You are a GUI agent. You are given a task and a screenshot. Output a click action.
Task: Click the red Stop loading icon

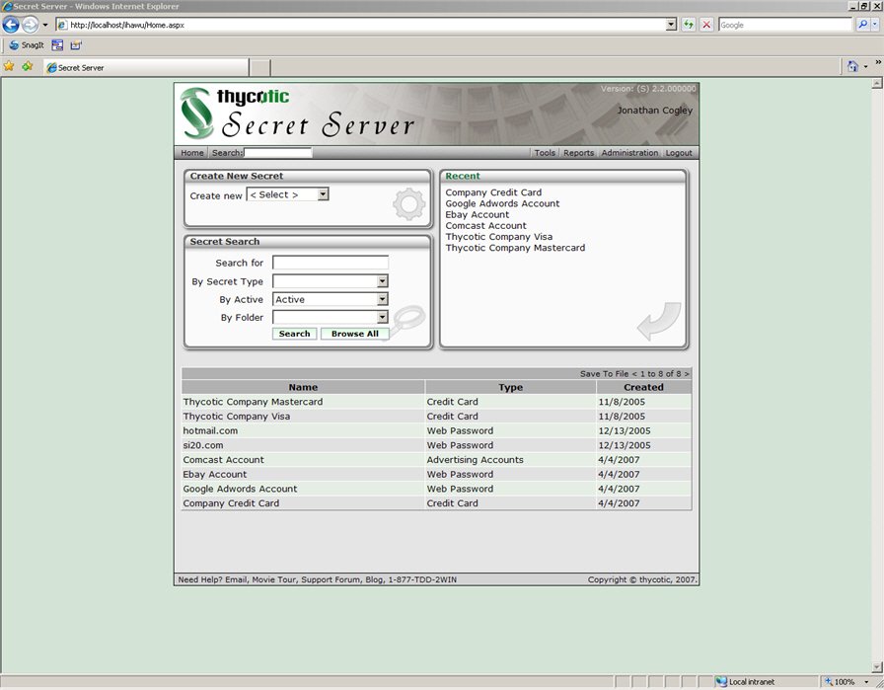(706, 25)
